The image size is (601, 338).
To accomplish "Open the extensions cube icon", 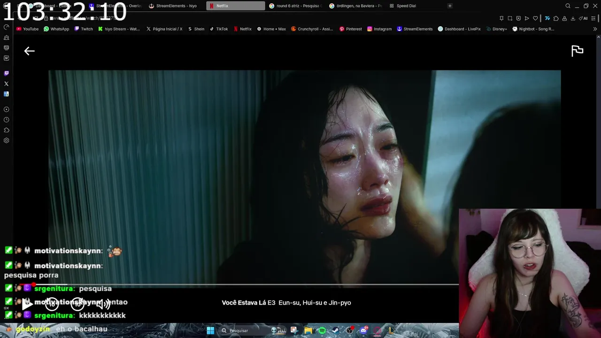I will pos(556,18).
